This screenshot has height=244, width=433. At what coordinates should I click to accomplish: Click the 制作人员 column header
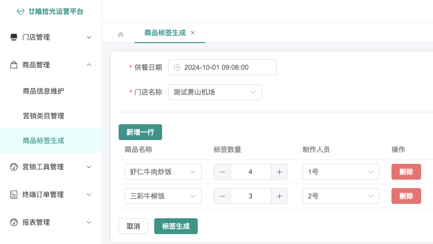point(316,149)
